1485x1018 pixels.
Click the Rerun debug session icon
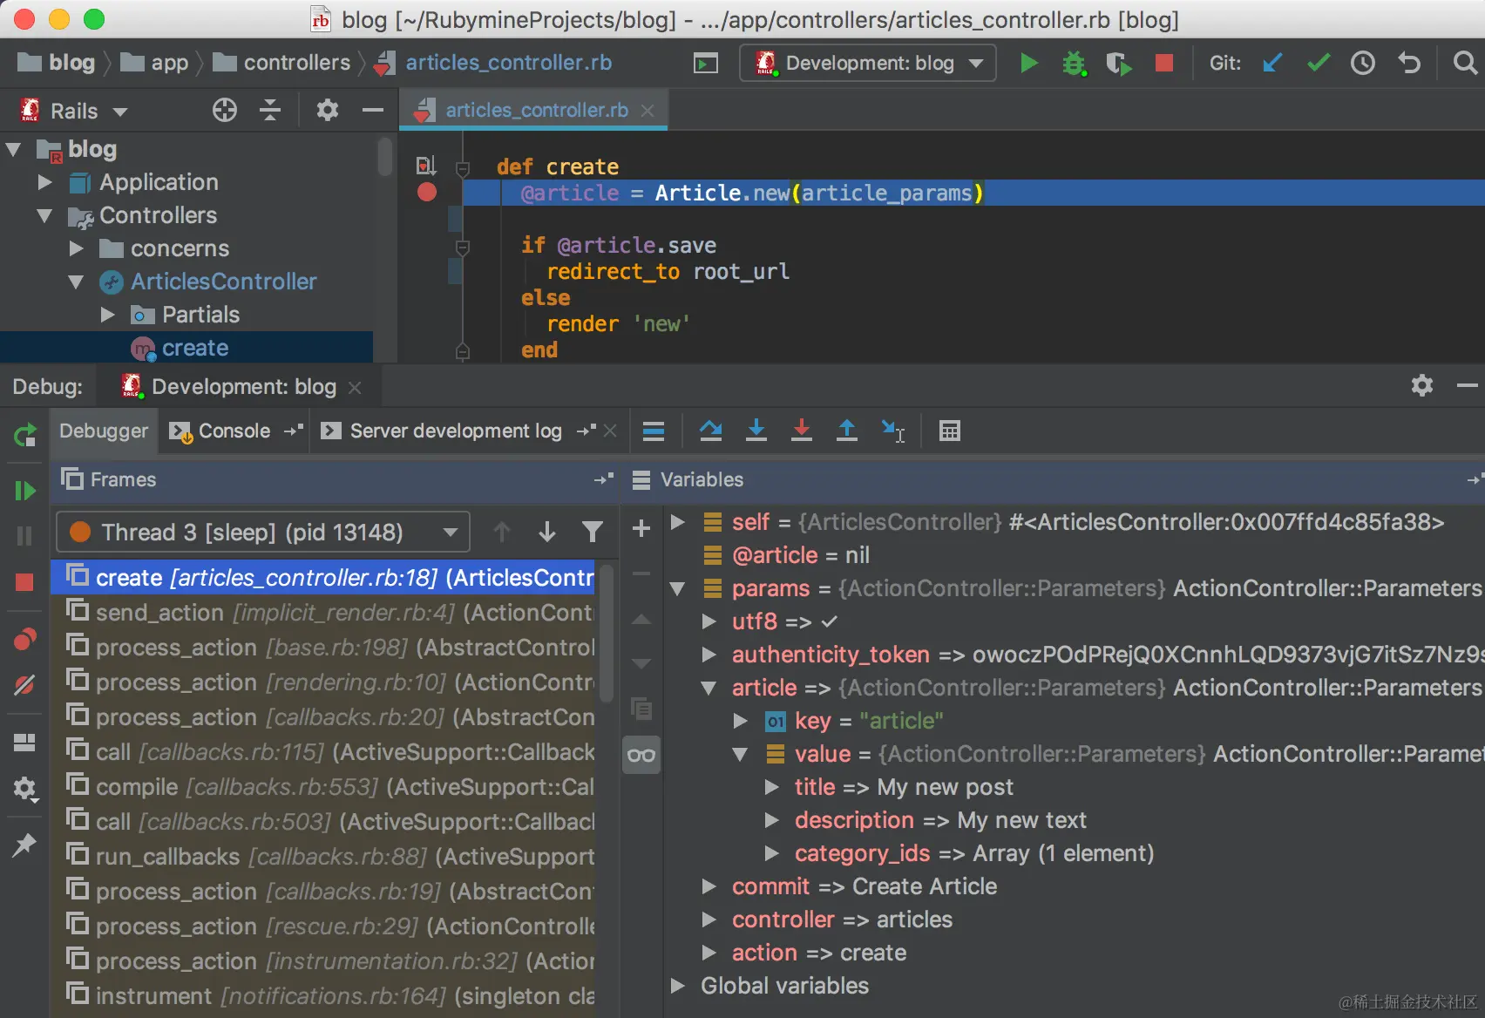25,434
